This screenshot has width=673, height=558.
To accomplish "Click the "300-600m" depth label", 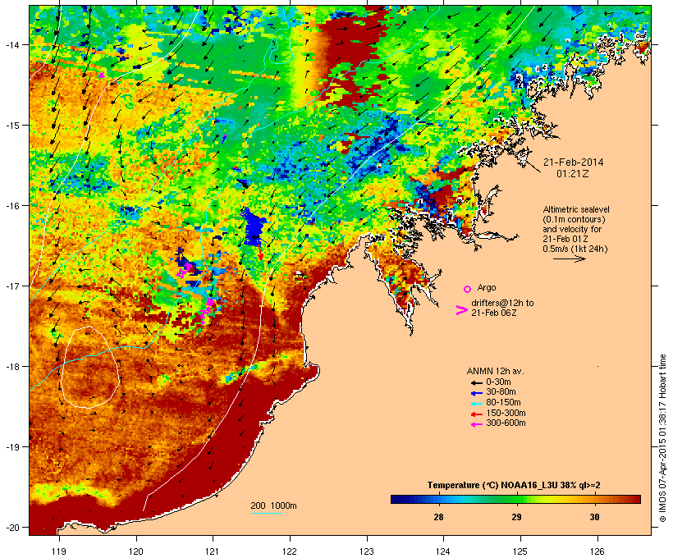I will (506, 423).
